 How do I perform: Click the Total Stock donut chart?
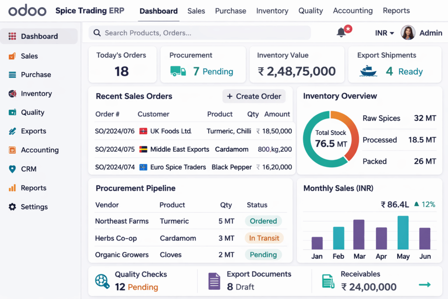pos(331,138)
